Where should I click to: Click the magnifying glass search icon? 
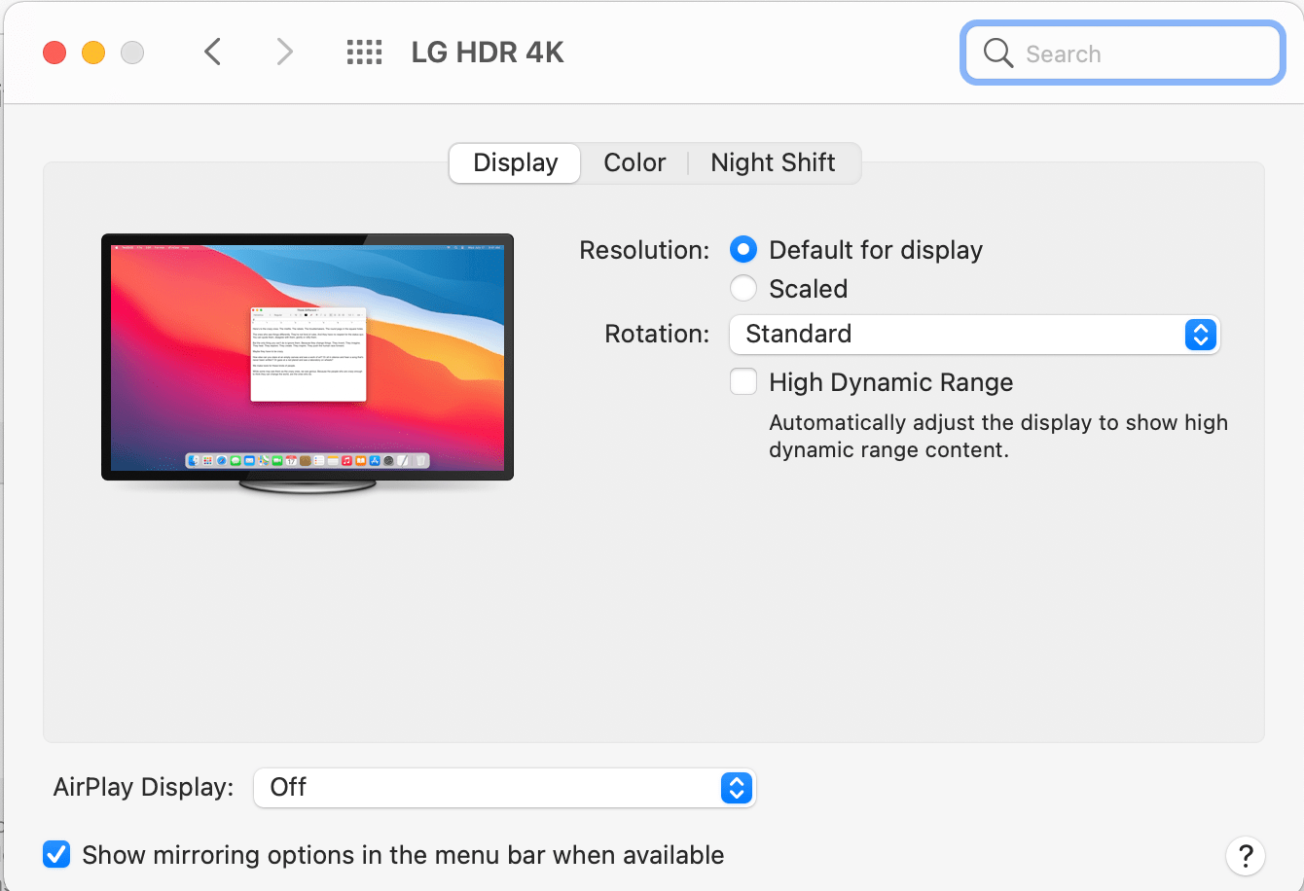click(x=997, y=53)
